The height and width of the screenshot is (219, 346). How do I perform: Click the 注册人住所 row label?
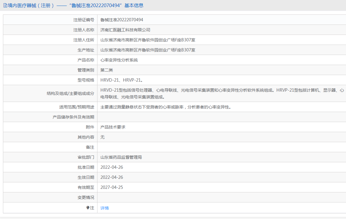84,40
